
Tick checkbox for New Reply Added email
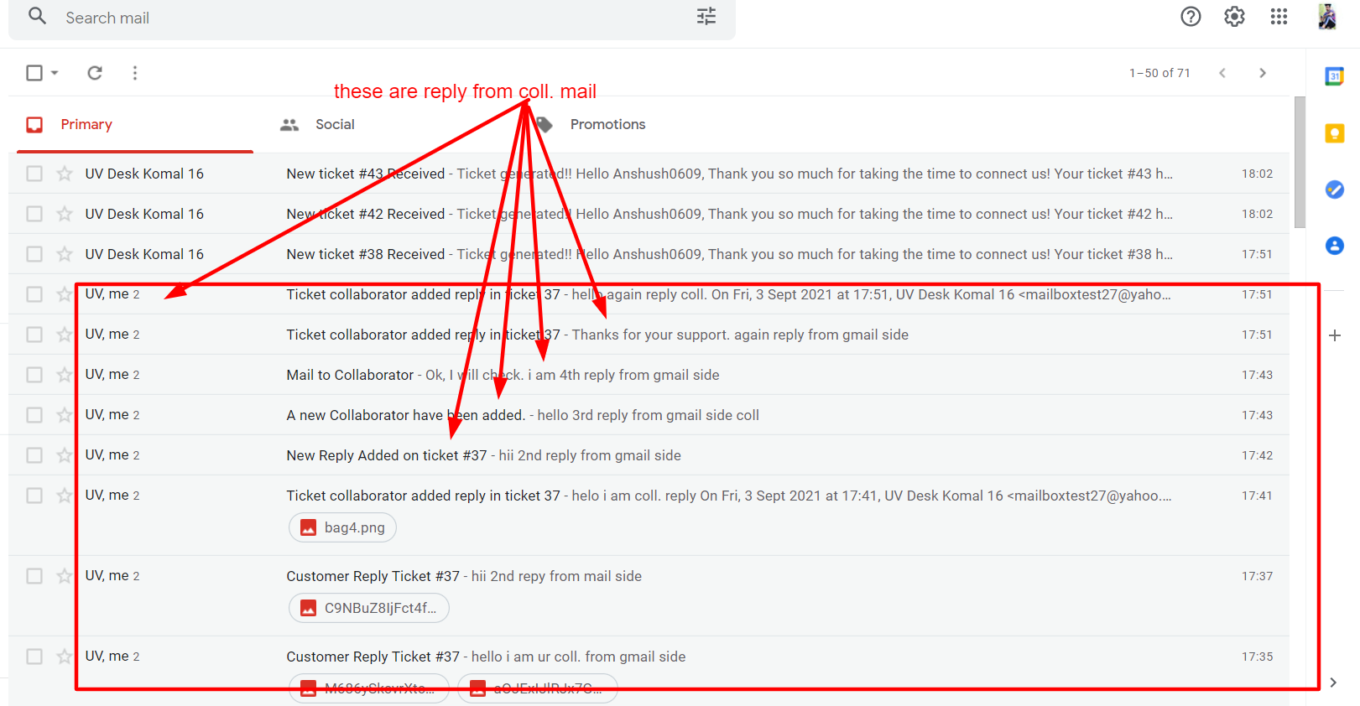[34, 455]
